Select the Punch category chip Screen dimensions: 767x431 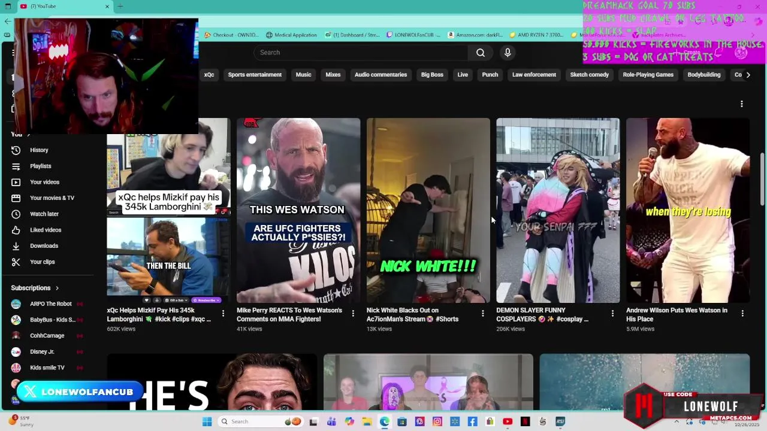[x=490, y=75]
